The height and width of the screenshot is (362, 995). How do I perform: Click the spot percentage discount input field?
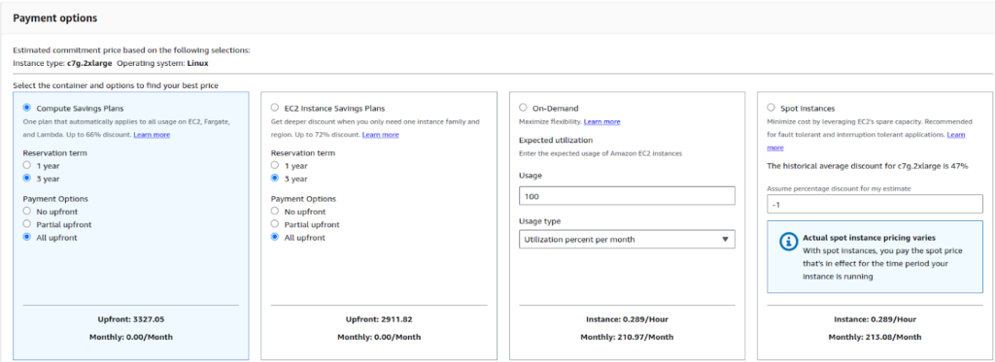(875, 204)
